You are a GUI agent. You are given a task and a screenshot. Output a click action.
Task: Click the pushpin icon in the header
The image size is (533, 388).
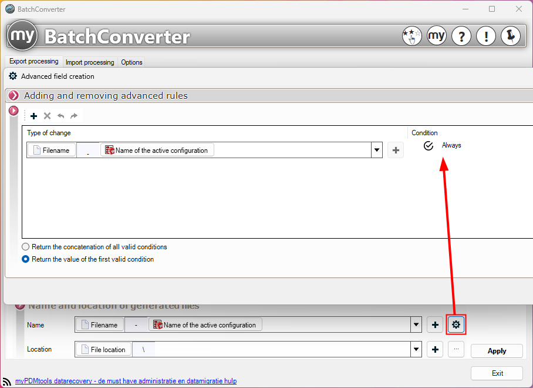[511, 36]
